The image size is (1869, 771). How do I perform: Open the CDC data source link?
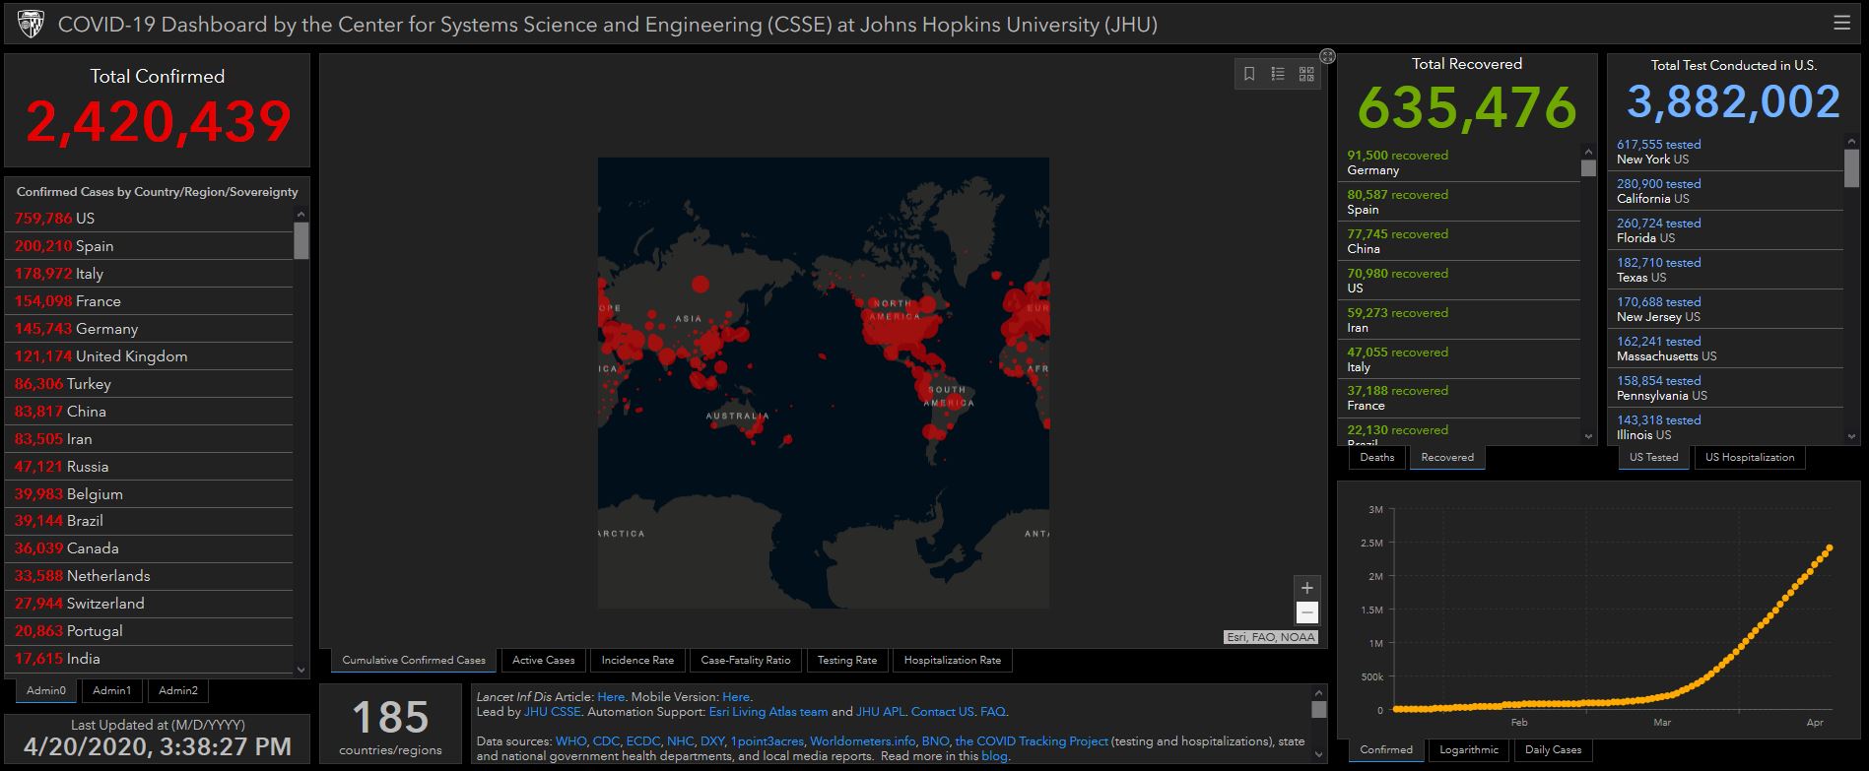tap(606, 741)
